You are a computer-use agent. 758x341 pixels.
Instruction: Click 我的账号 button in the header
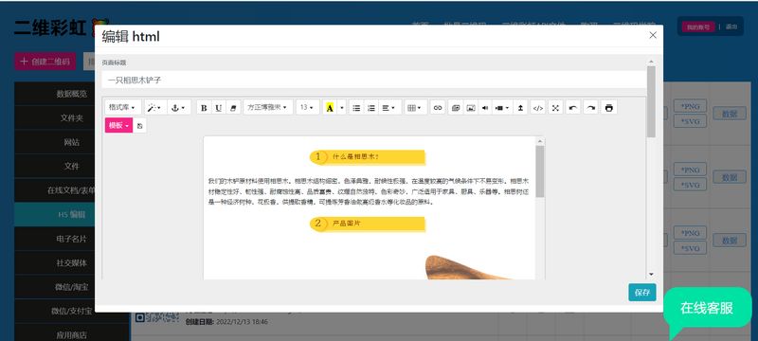(698, 27)
